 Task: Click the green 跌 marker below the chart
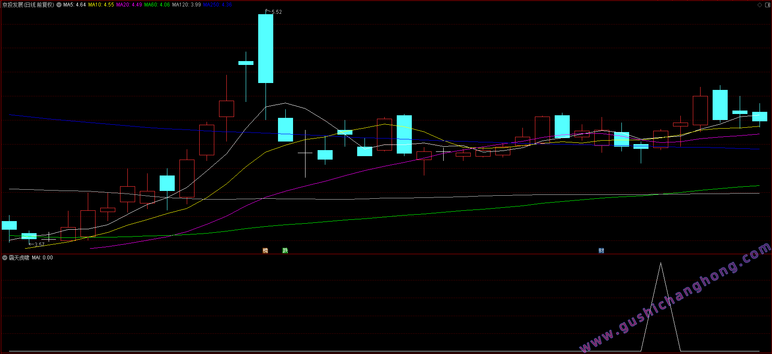click(285, 250)
